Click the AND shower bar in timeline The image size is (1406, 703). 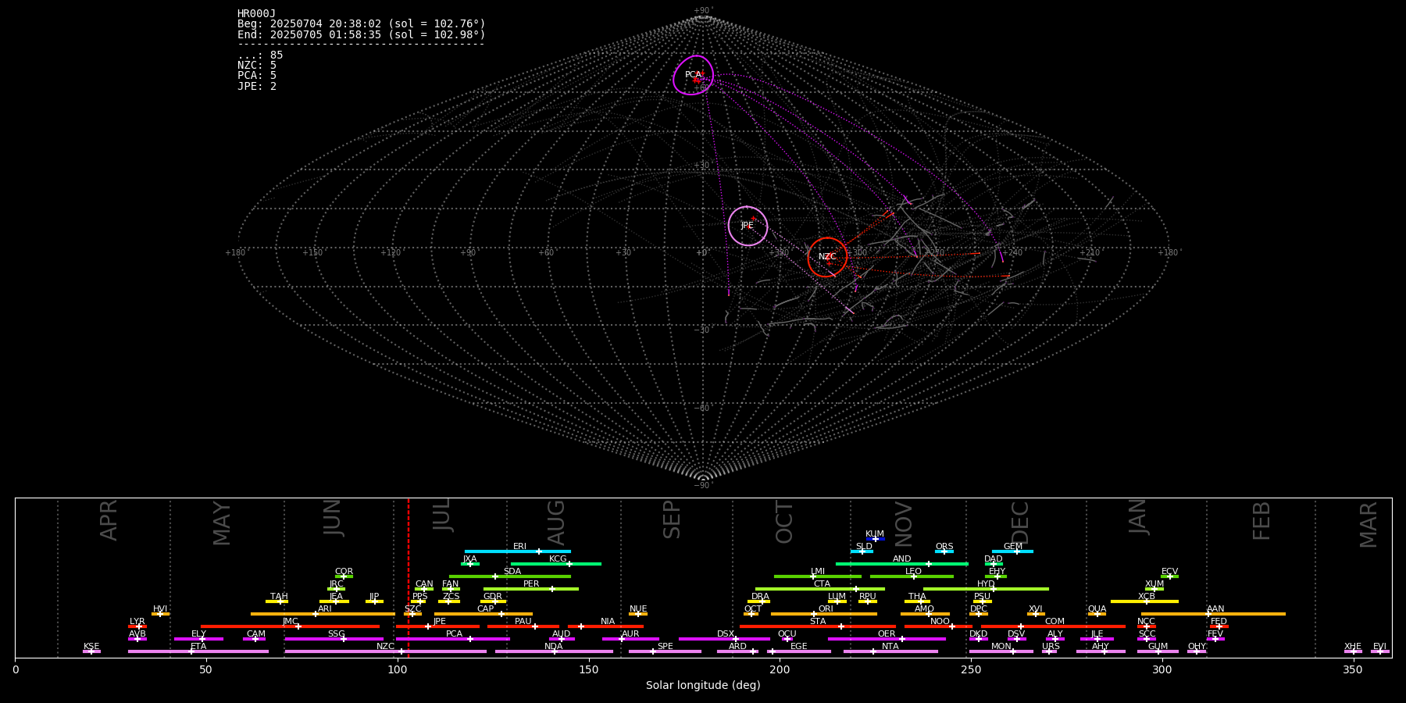(x=902, y=564)
